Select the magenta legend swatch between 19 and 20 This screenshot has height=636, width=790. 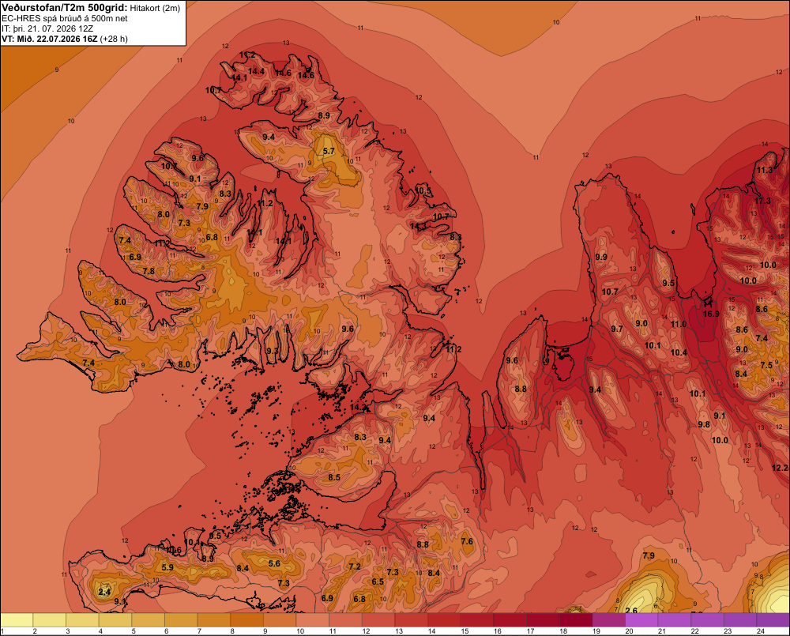[608, 620]
